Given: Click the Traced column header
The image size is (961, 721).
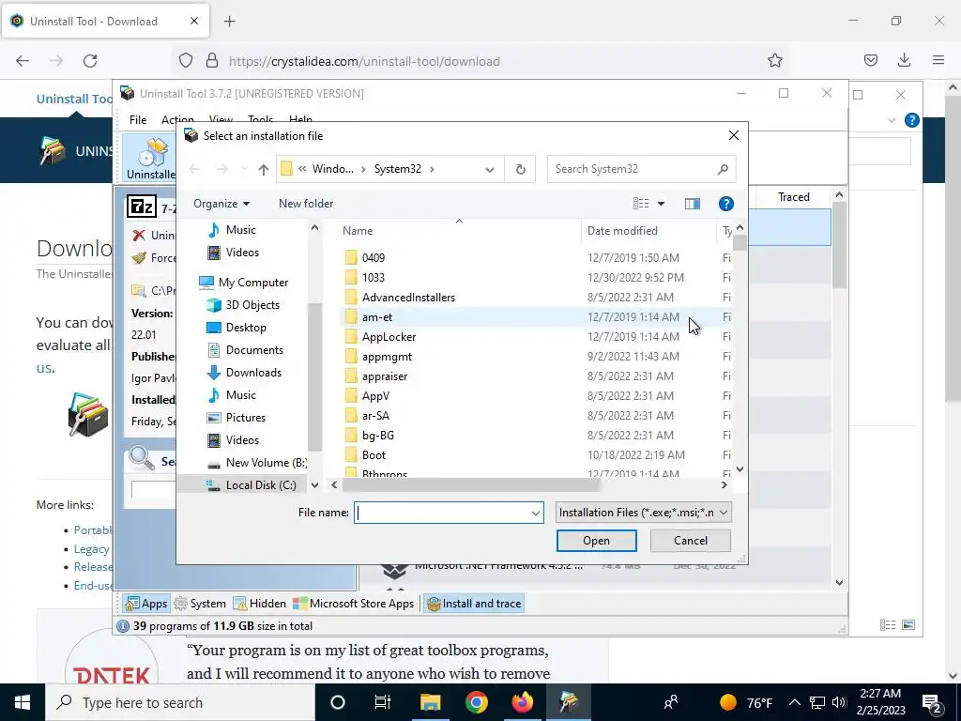Looking at the screenshot, I should point(793,197).
